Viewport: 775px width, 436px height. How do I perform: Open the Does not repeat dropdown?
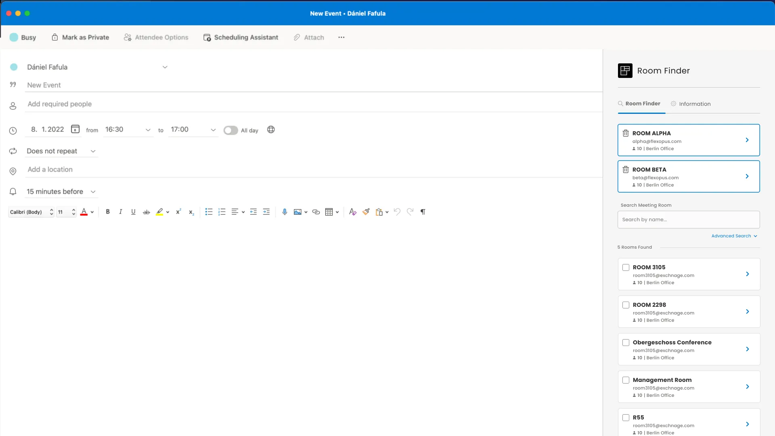(61, 151)
